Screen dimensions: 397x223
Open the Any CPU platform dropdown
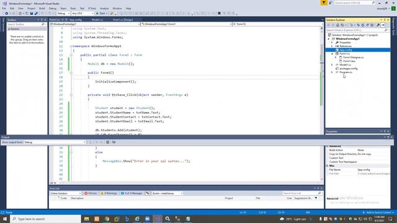[83, 14]
